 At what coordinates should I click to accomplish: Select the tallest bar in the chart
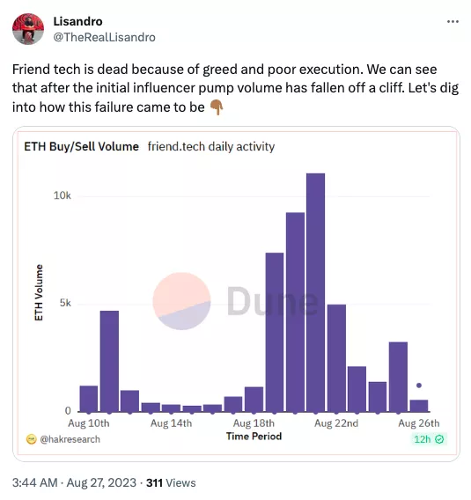click(x=316, y=292)
